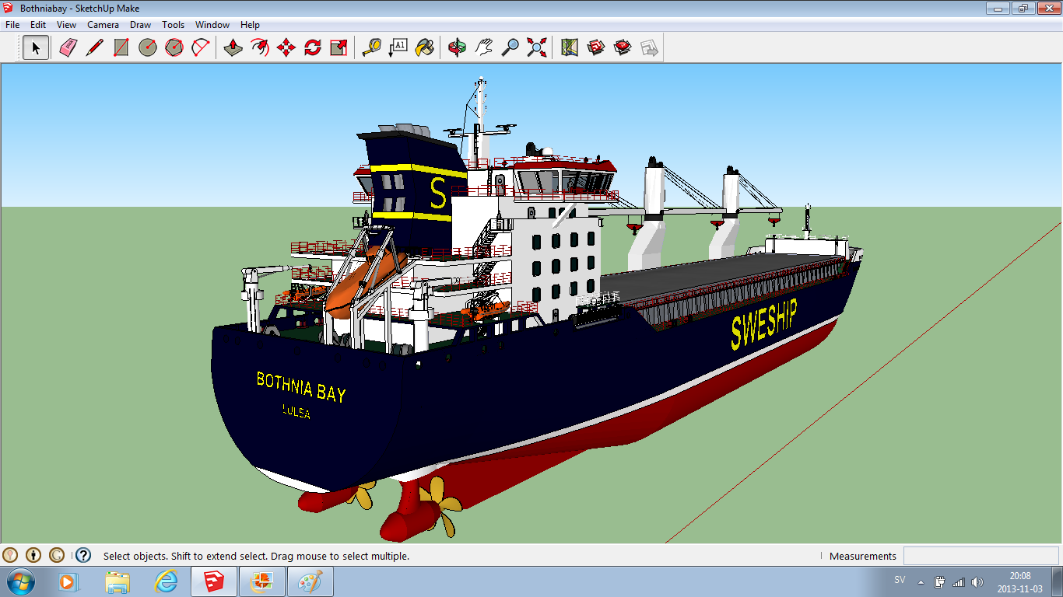
Task: Click the geo-location status bar icon
Action: click(10, 555)
